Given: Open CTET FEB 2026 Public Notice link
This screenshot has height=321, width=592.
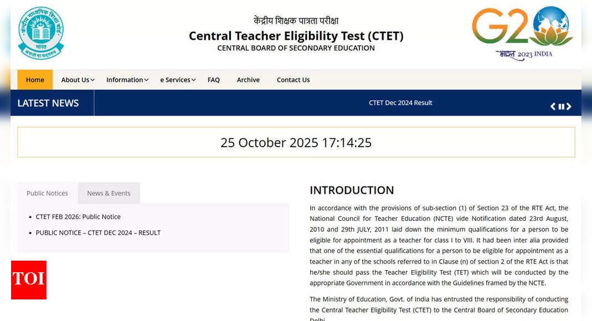Looking at the screenshot, I should [x=78, y=216].
